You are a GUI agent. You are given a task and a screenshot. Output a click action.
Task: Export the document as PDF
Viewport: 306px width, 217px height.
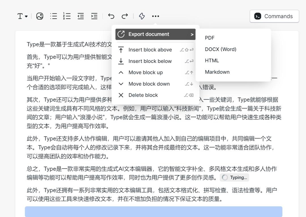coord(210,38)
